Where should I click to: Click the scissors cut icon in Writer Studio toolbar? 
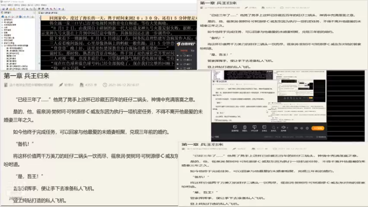click(27, 9)
